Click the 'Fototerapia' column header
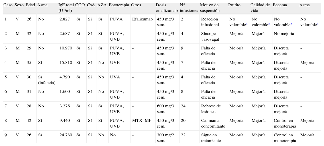This screenshot has width=324, height=146. coord(119,5)
